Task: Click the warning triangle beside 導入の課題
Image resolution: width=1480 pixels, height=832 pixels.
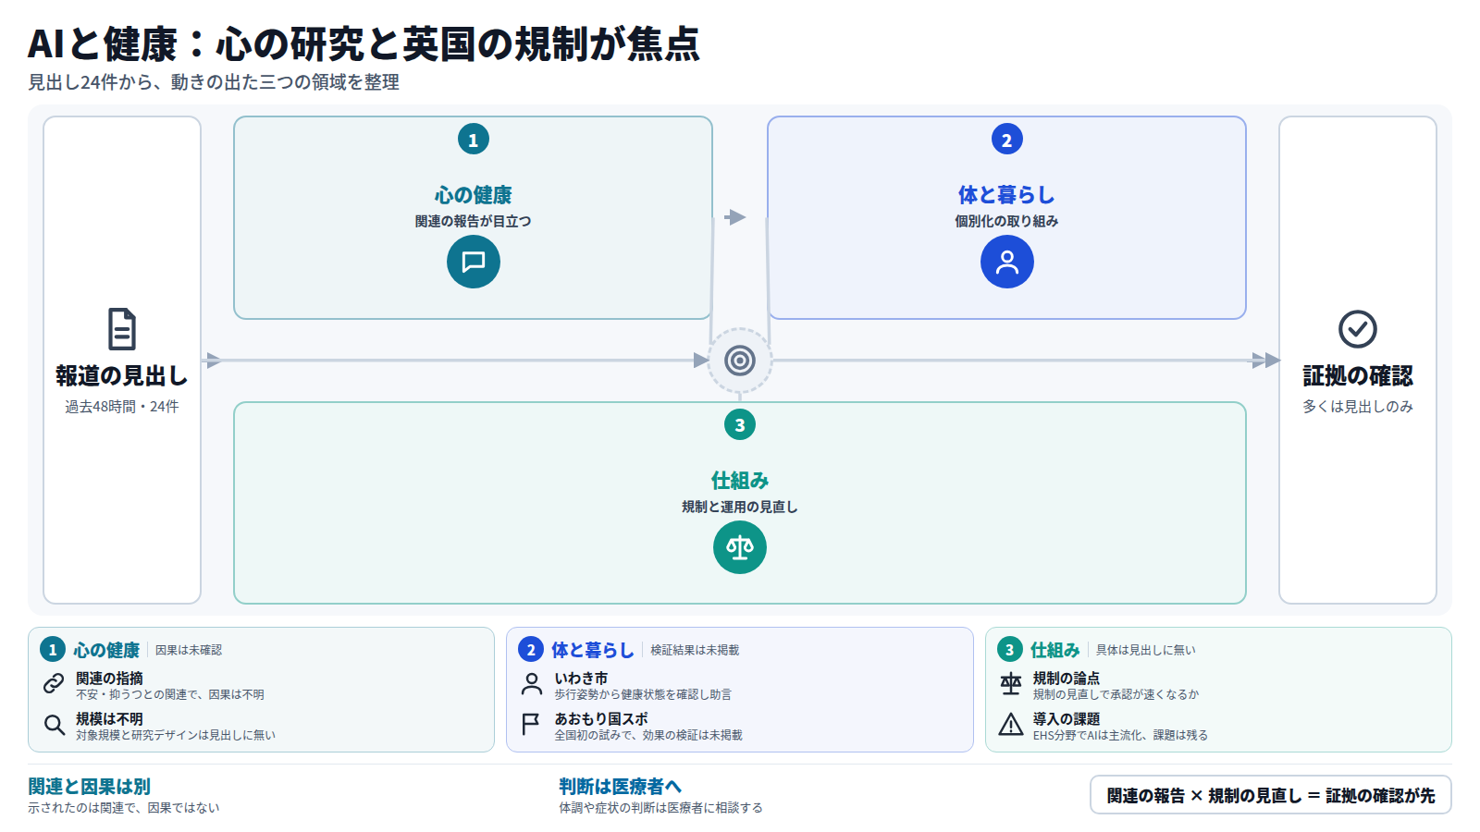Action: (1011, 725)
